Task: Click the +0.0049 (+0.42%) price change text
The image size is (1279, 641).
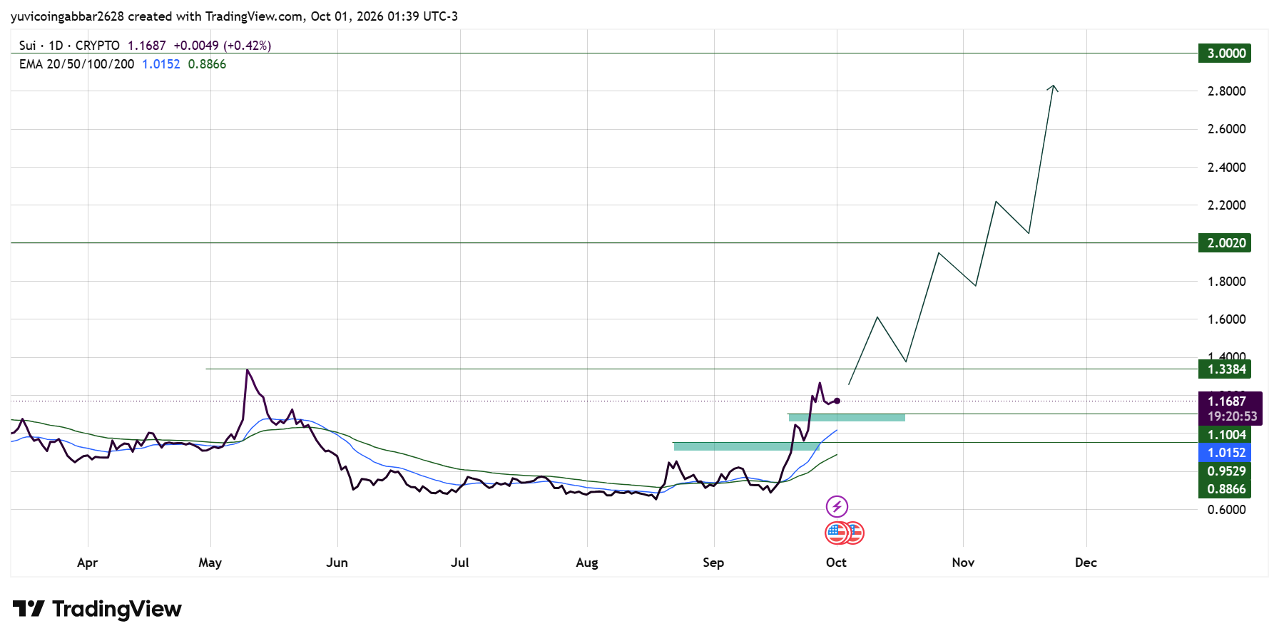Action: (223, 46)
